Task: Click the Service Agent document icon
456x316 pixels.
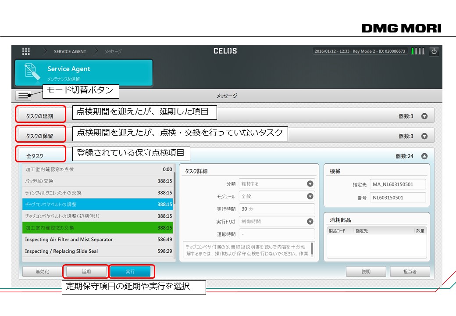Action: coord(32,72)
